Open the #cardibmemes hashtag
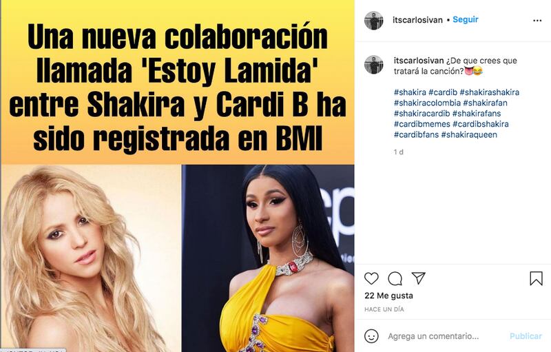 coord(422,124)
